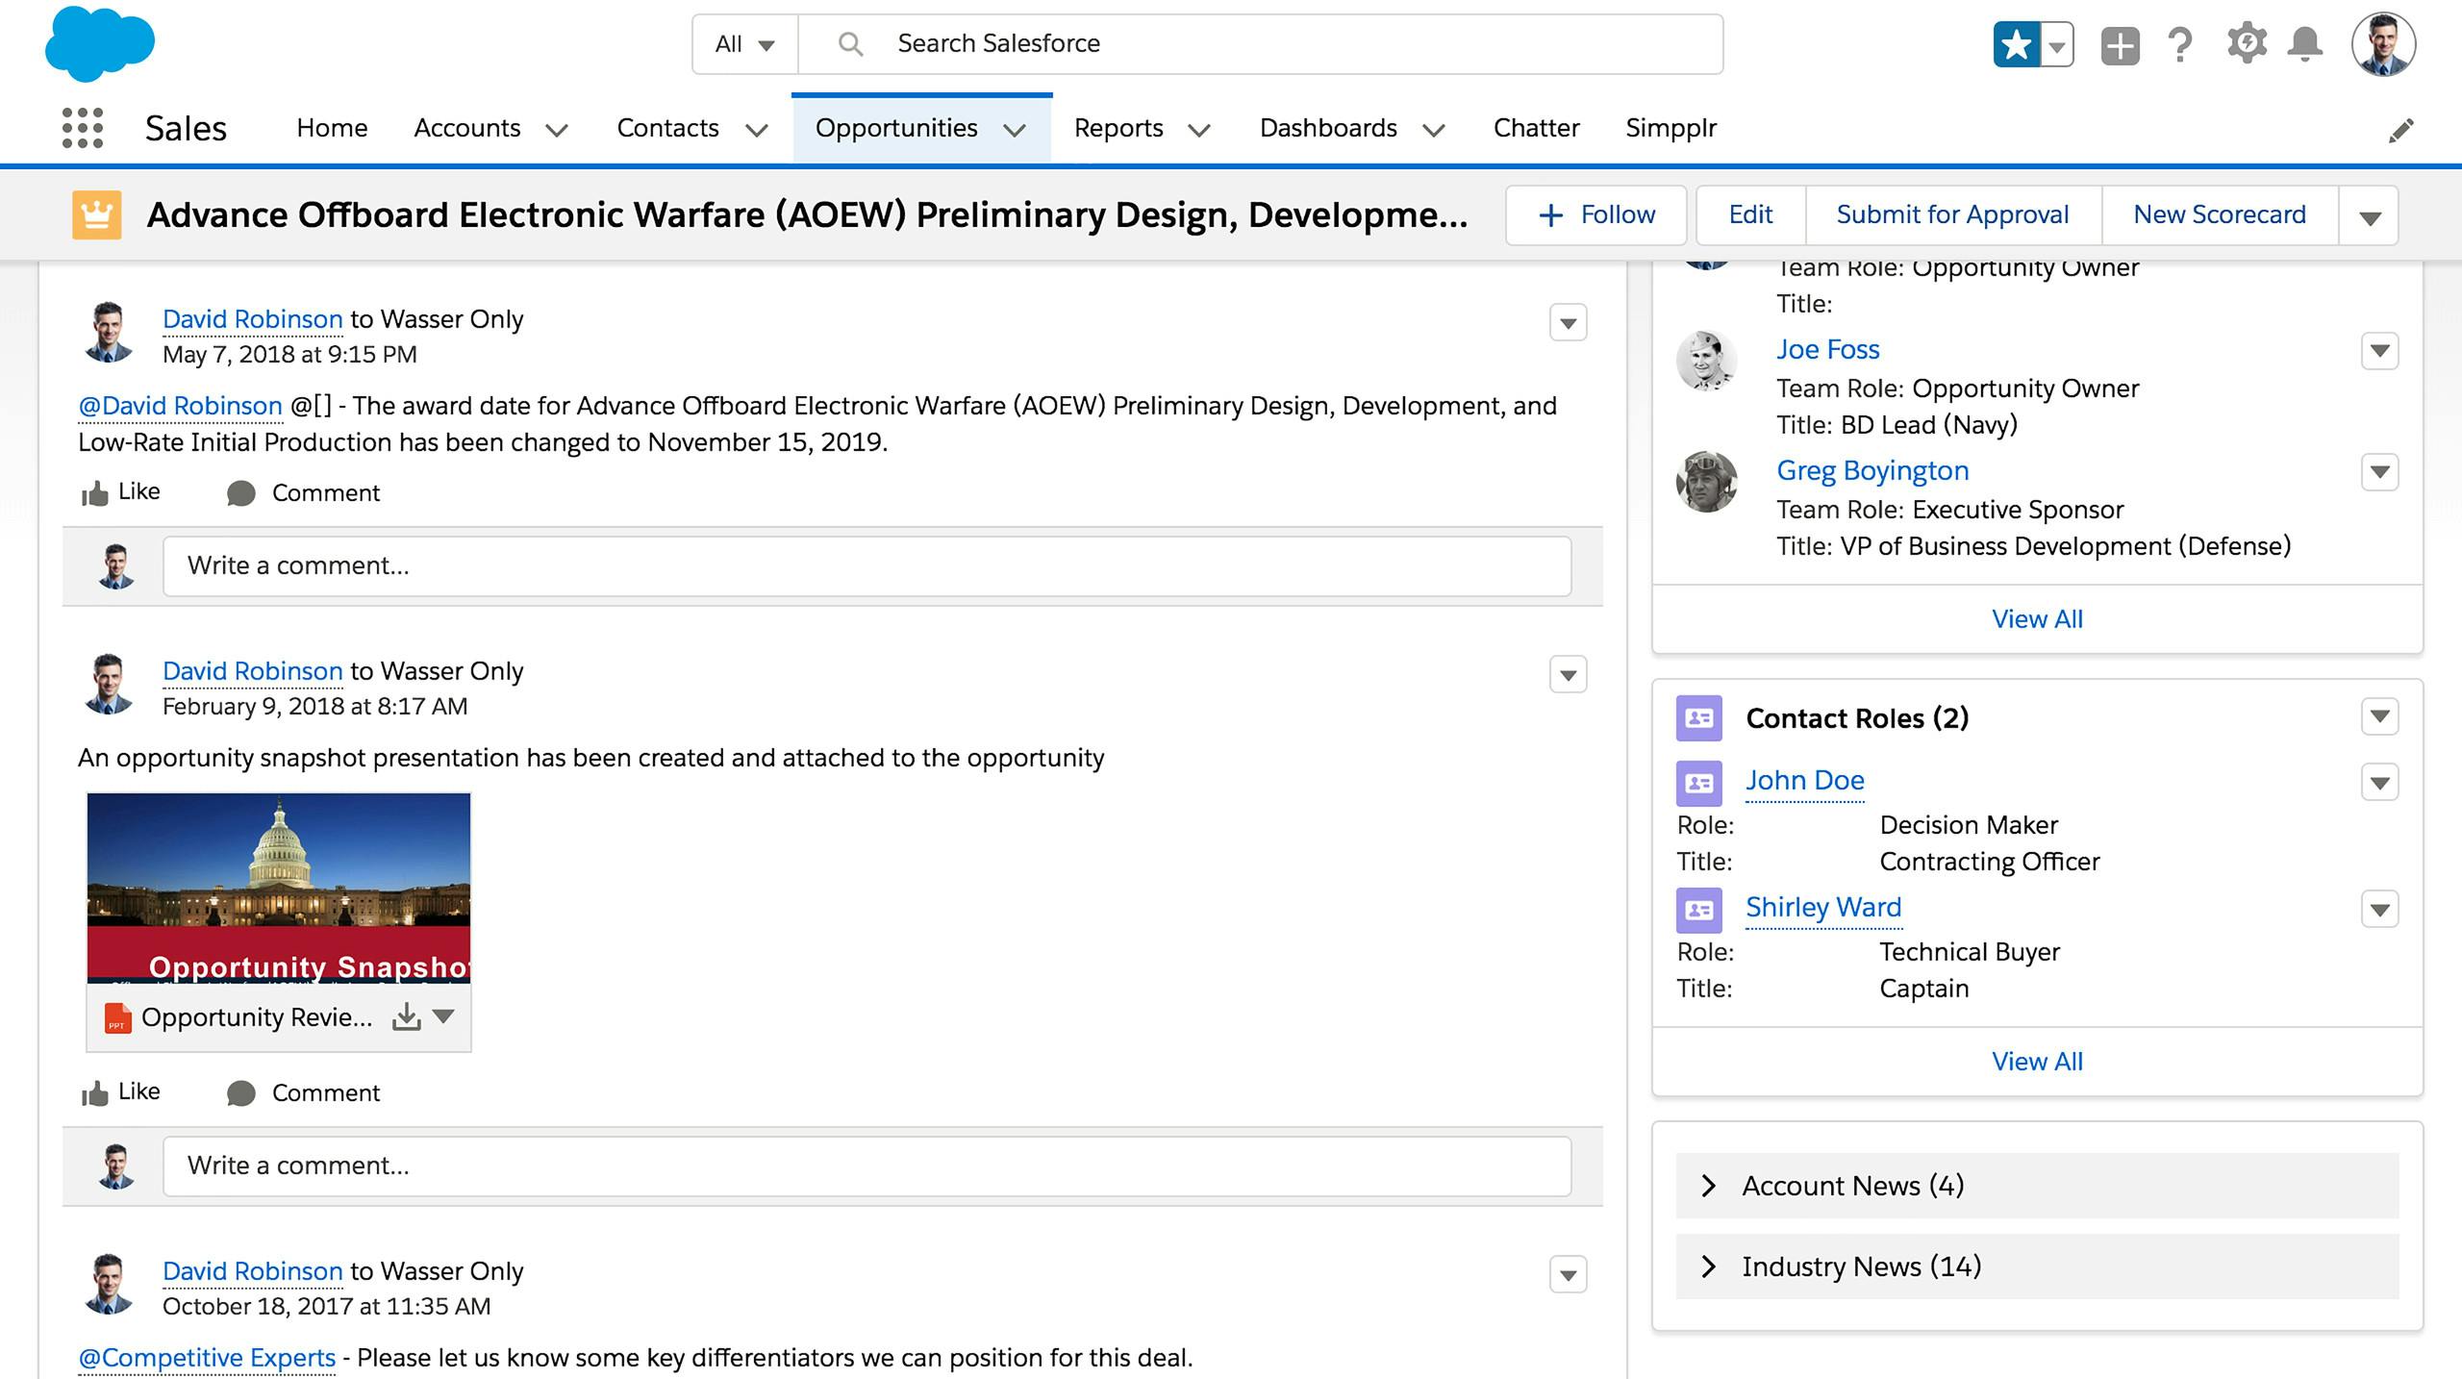Click the John Doe contact icon

pyautogui.click(x=1698, y=784)
